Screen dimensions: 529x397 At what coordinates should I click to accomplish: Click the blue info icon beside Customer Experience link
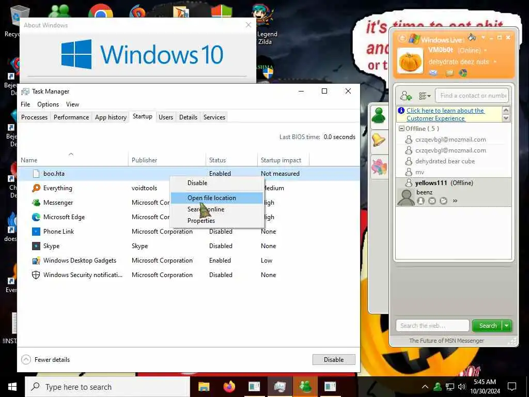[401, 111]
